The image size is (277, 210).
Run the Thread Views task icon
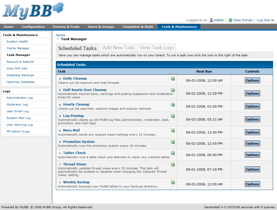point(173,164)
